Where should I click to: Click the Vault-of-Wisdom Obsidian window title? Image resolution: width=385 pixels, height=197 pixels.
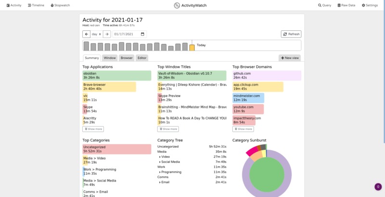192,76
